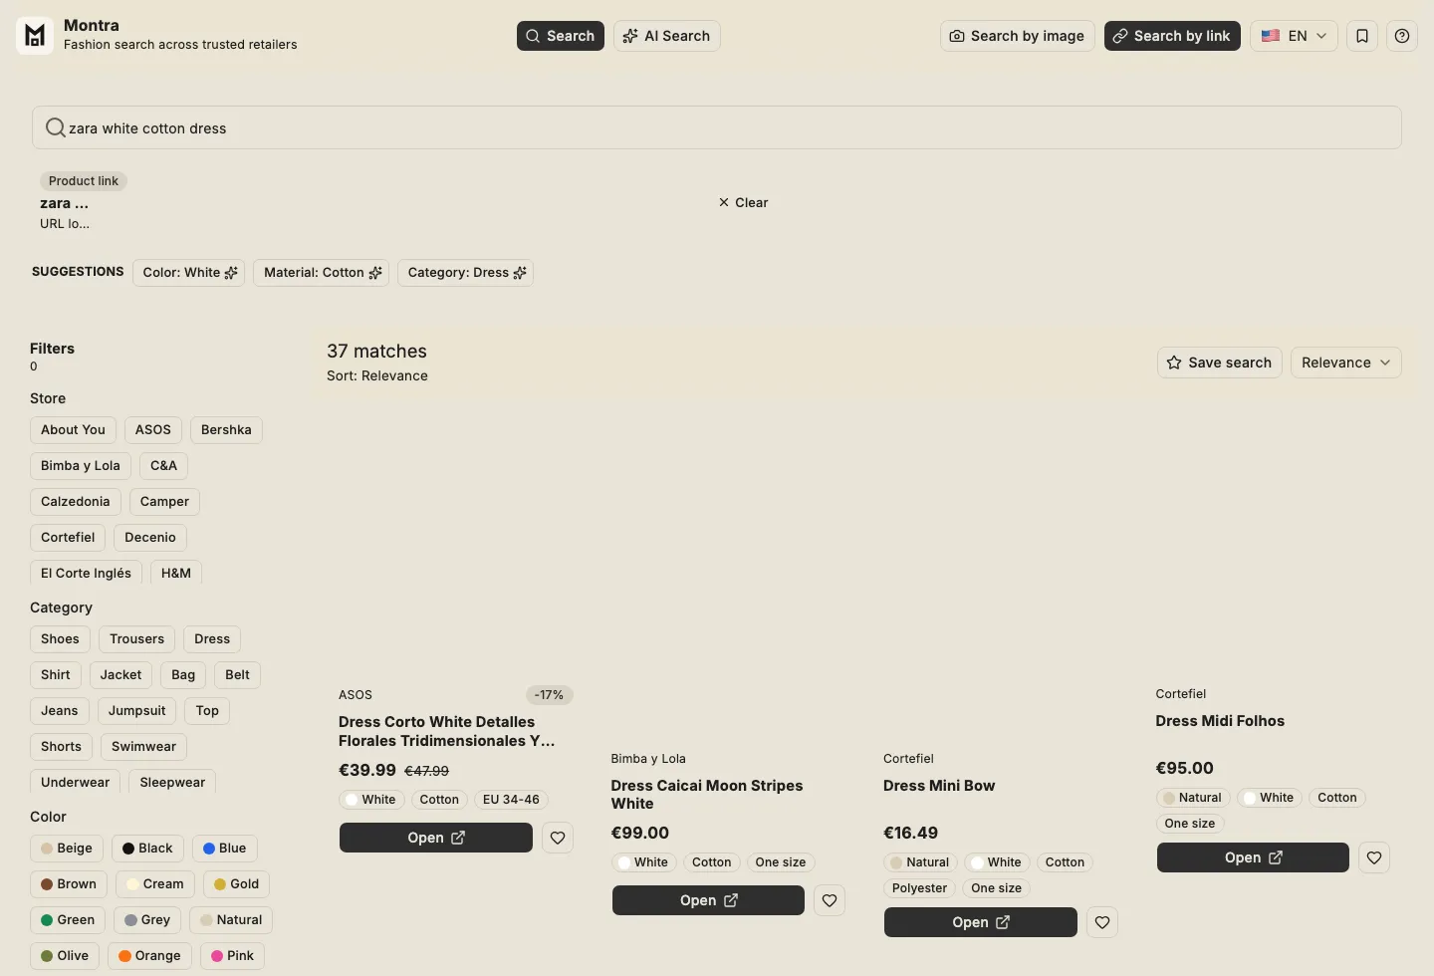
Task: Switch to AI Search mode
Action: coord(667,36)
